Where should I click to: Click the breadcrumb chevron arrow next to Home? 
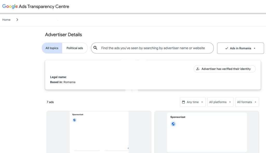(x=17, y=20)
